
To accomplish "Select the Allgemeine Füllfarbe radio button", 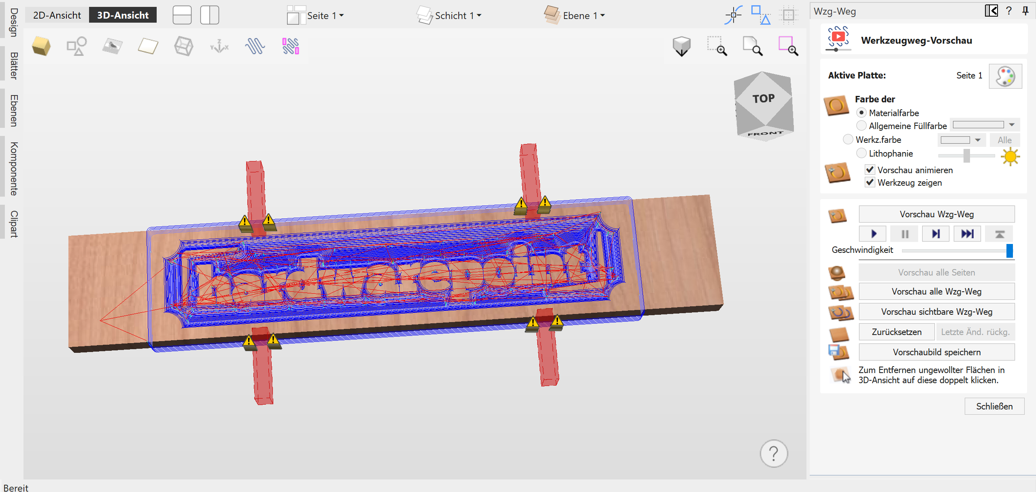I will click(862, 125).
